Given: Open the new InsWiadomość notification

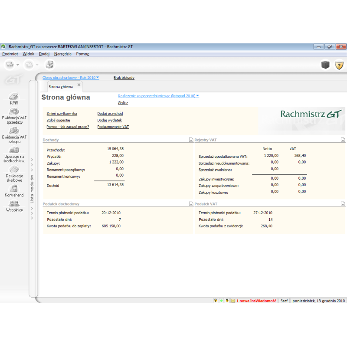Looking at the screenshot, I should point(256,300).
